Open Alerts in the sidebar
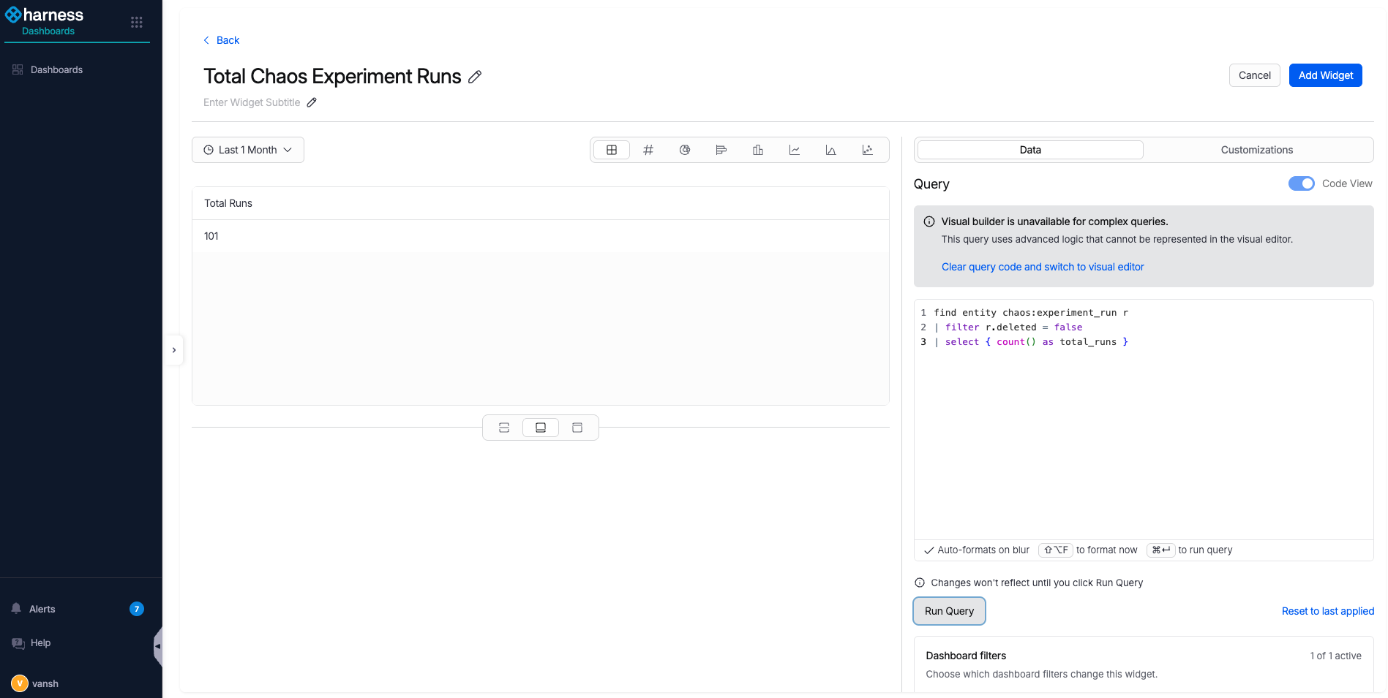Image resolution: width=1388 pixels, height=698 pixels. click(x=42, y=609)
